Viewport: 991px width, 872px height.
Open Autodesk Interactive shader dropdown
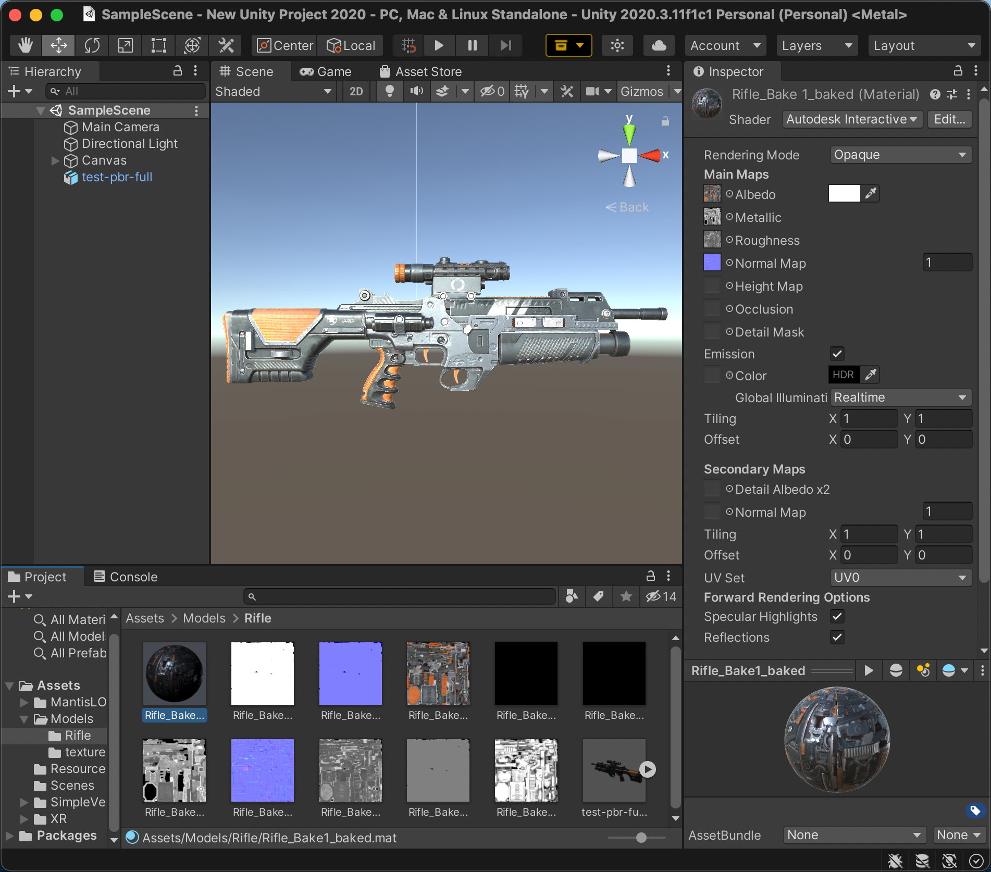pyautogui.click(x=852, y=119)
